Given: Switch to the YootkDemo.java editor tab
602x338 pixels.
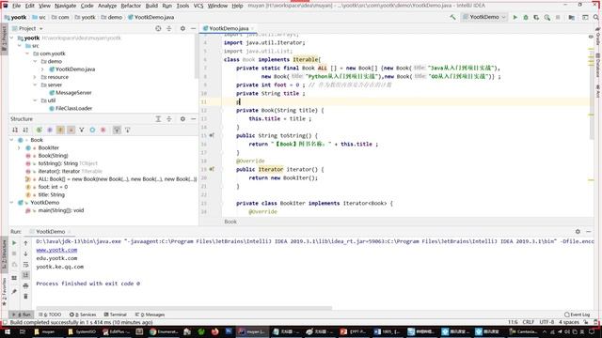Looking at the screenshot, I should (229, 29).
